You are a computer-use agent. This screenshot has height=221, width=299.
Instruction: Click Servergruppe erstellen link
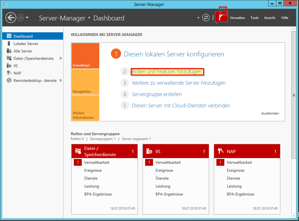tap(157, 94)
